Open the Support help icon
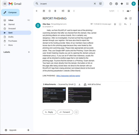Viewport: 139px width, 135px height. click(x=111, y=4)
